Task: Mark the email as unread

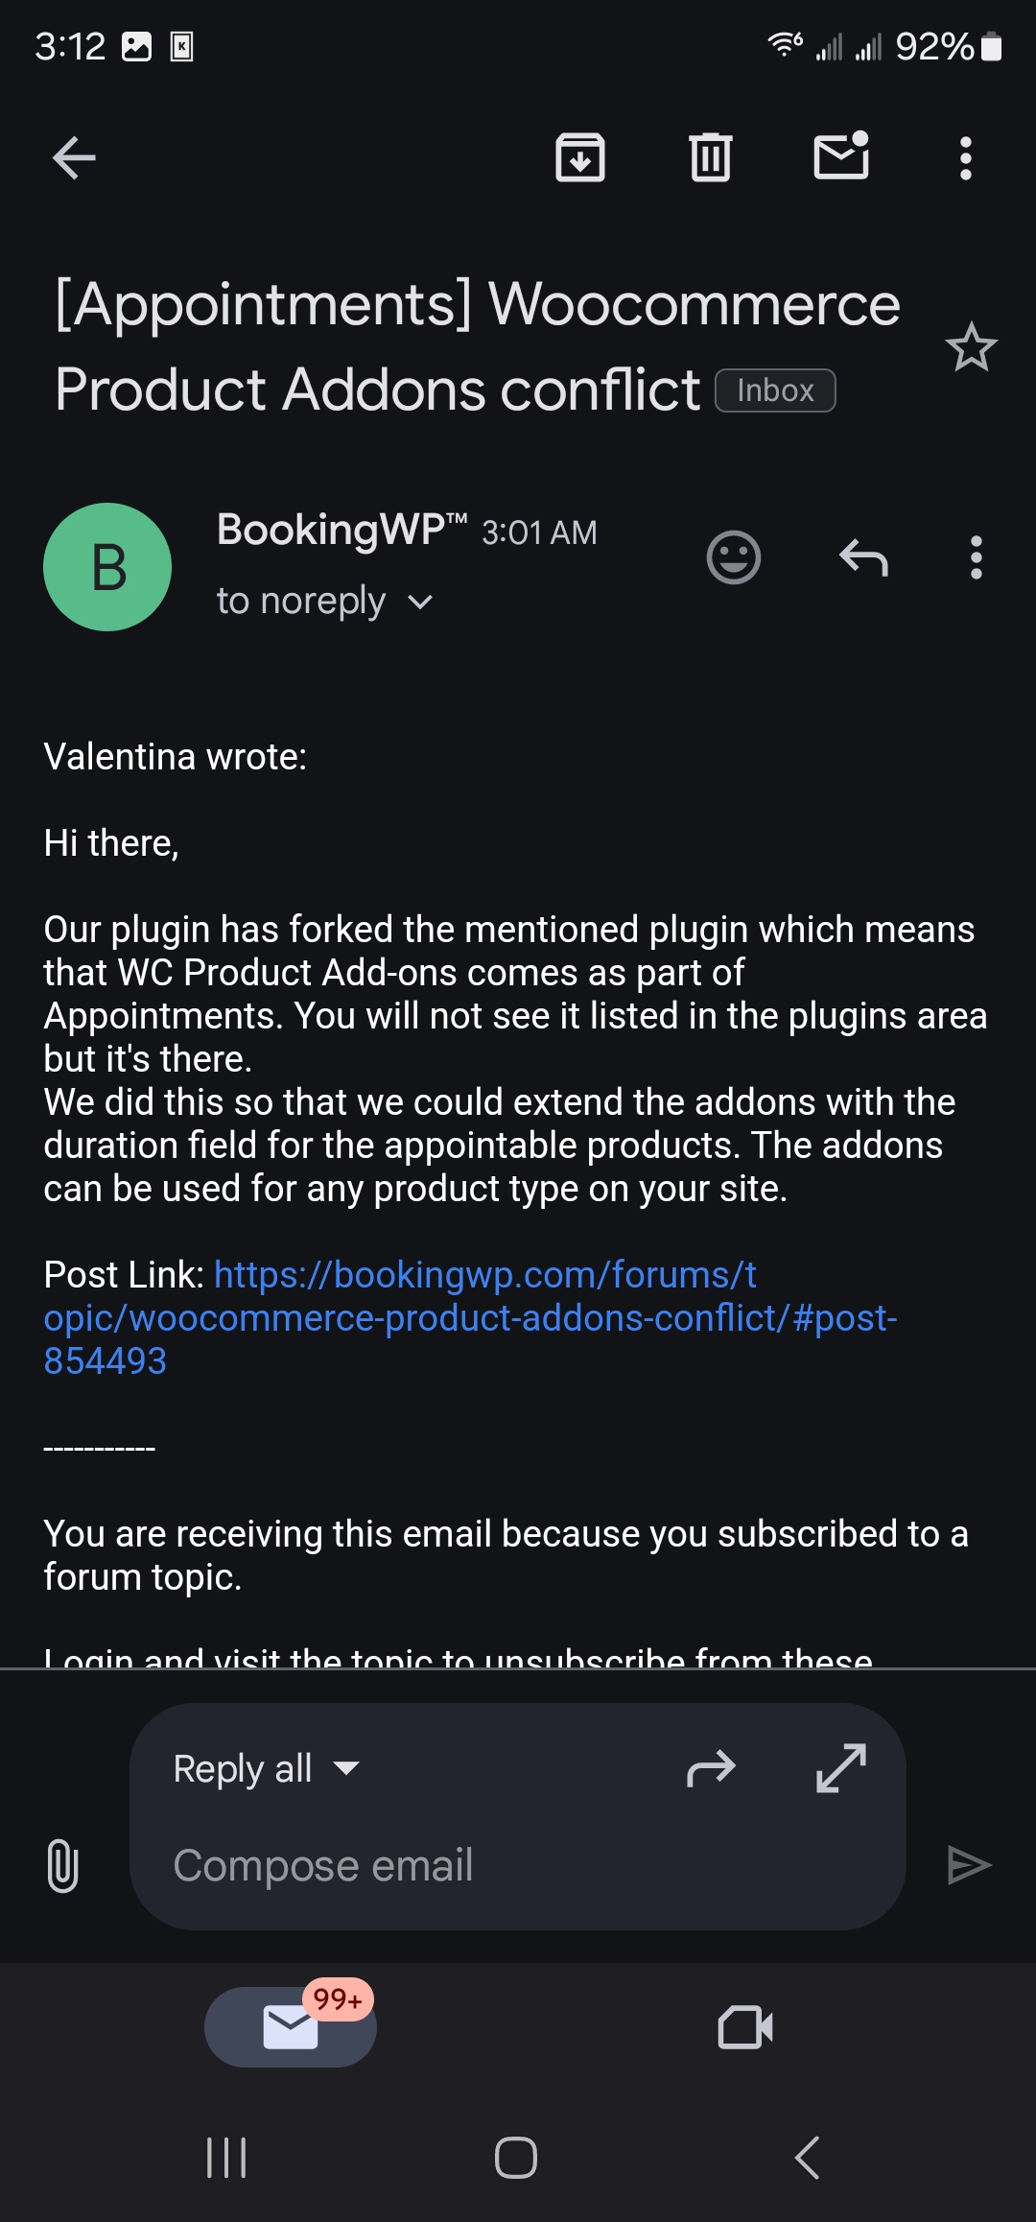Action: (841, 156)
